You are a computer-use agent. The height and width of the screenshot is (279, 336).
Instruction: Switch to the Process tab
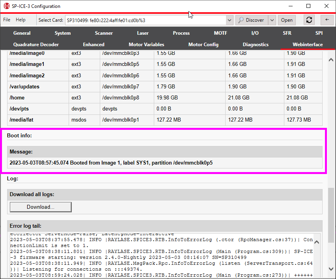[x=181, y=33]
